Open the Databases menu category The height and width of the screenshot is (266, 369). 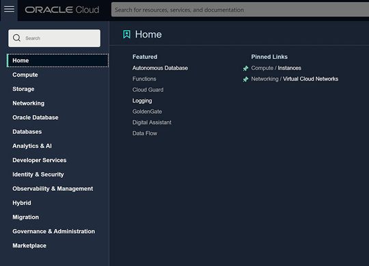tap(27, 132)
